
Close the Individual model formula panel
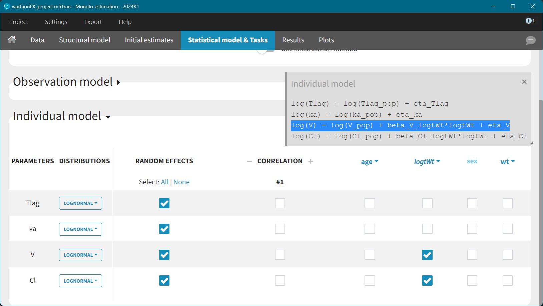pyautogui.click(x=524, y=82)
